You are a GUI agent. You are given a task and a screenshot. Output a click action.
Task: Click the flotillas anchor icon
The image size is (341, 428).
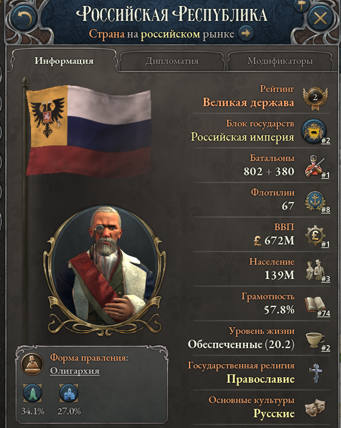tap(315, 201)
